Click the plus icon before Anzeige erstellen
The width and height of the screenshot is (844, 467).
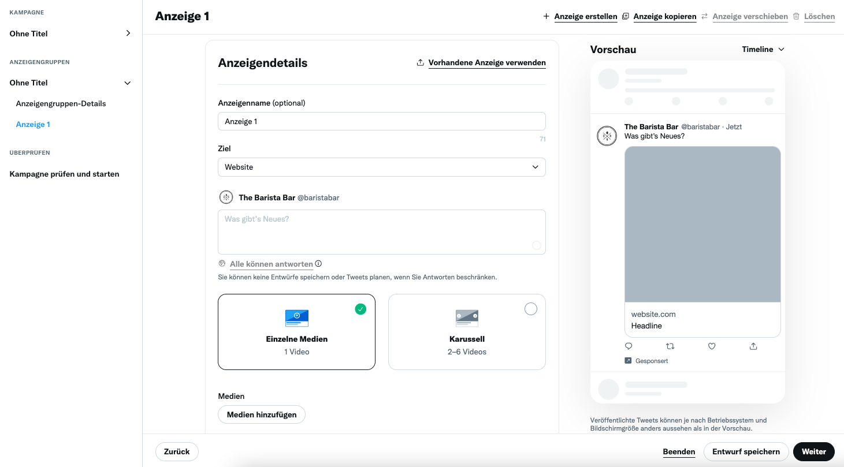(x=546, y=16)
